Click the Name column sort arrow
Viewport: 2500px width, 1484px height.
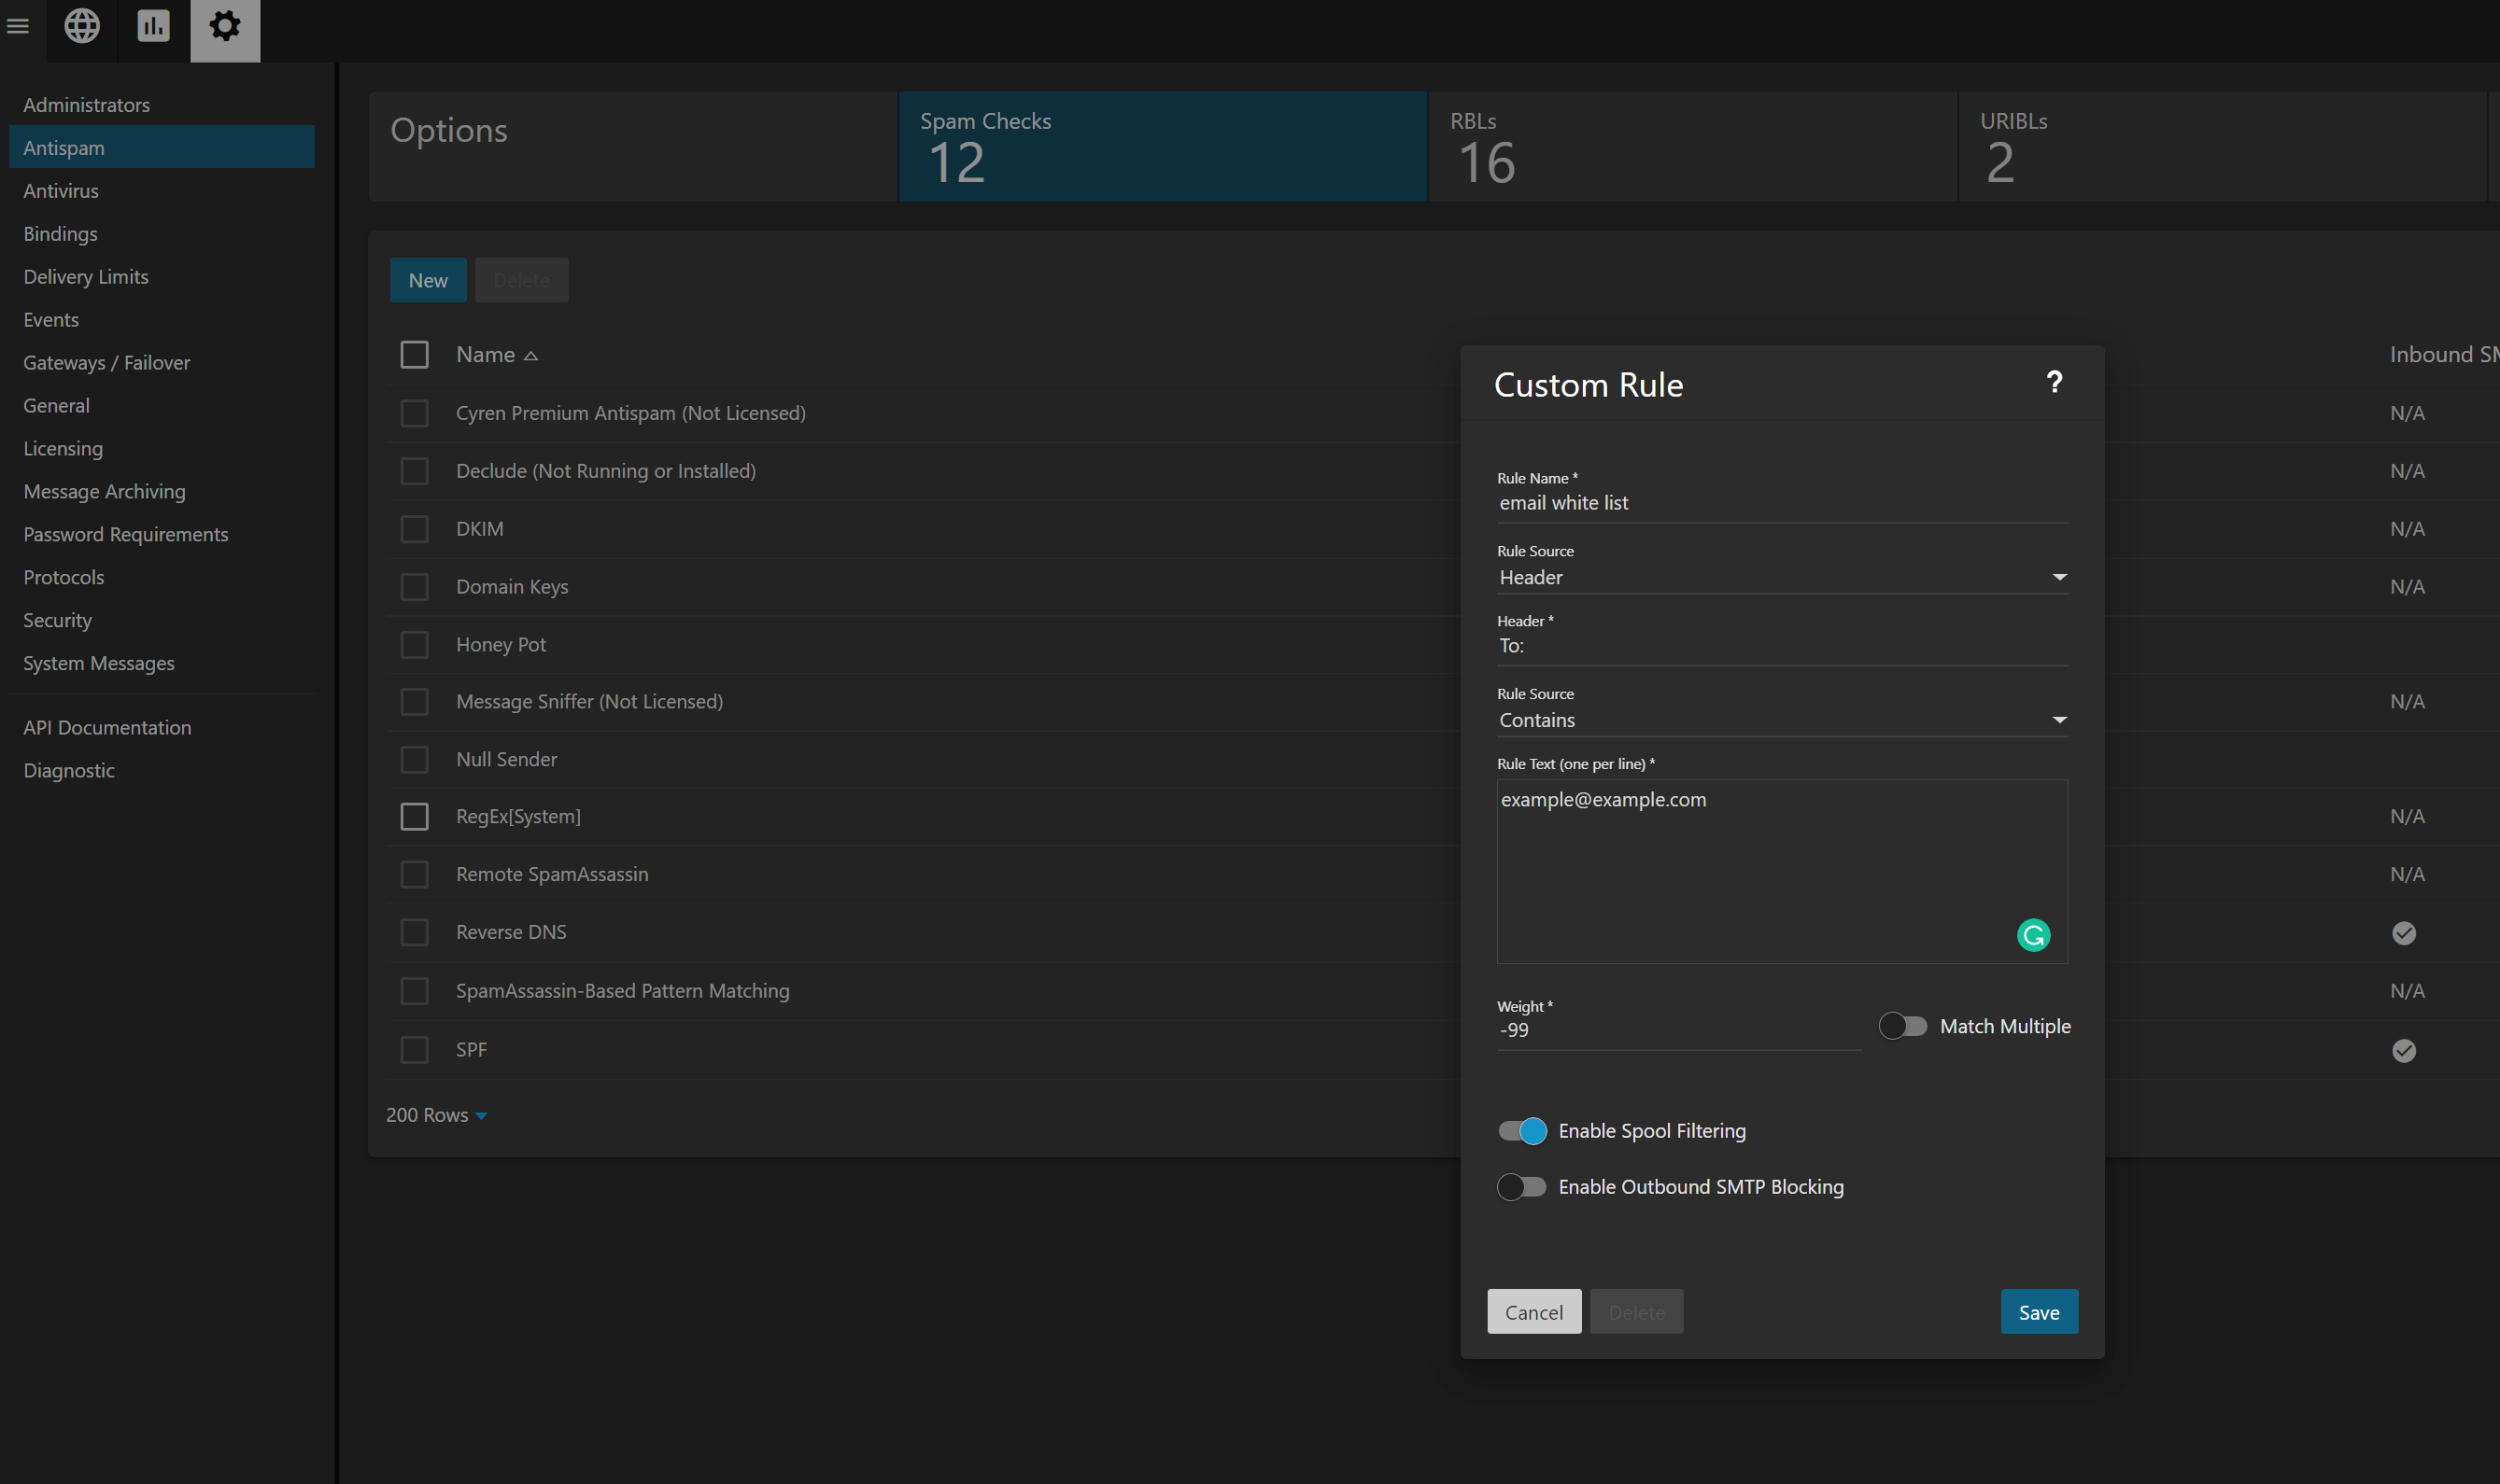[x=531, y=356]
